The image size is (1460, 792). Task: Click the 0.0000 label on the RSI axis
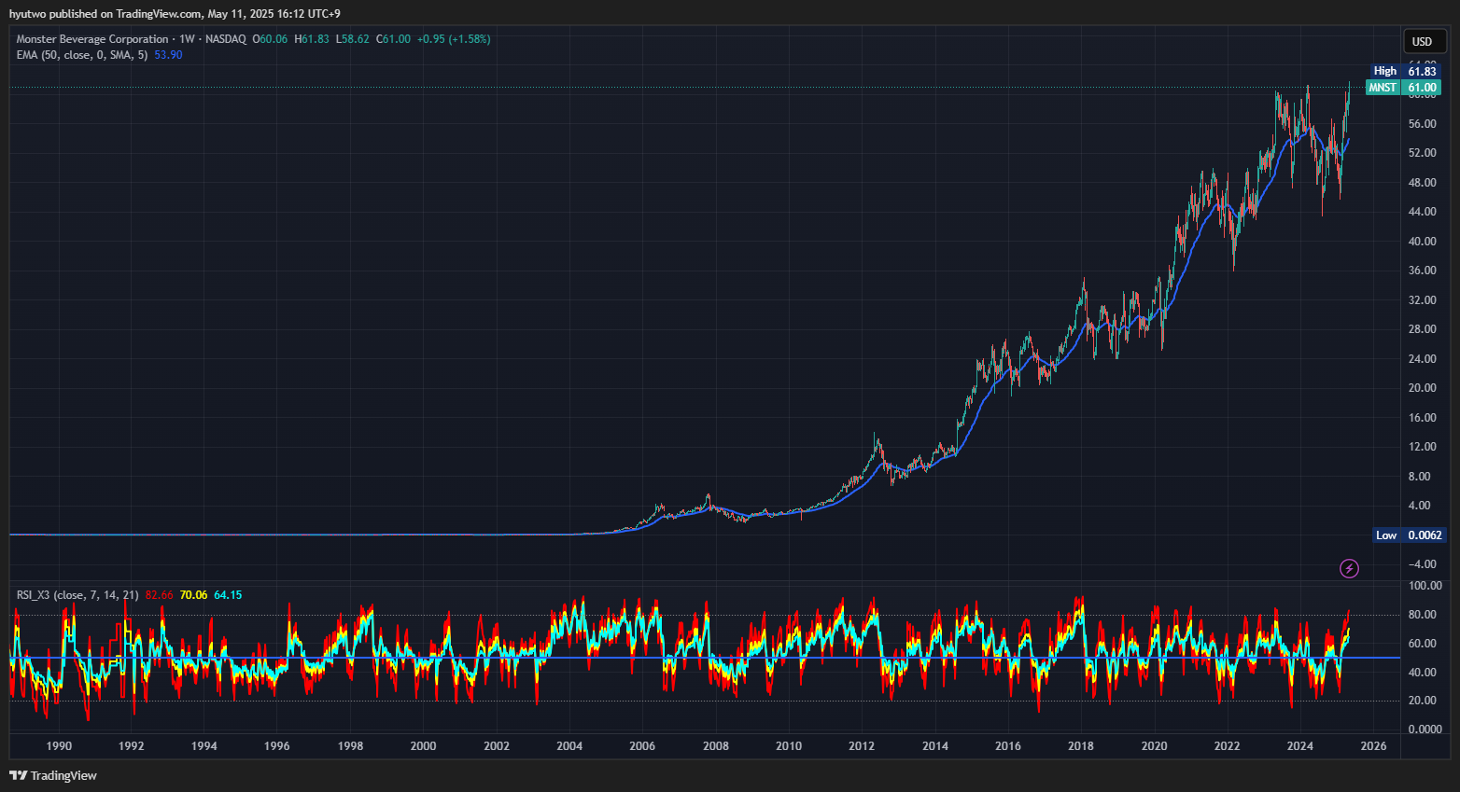point(1425,729)
